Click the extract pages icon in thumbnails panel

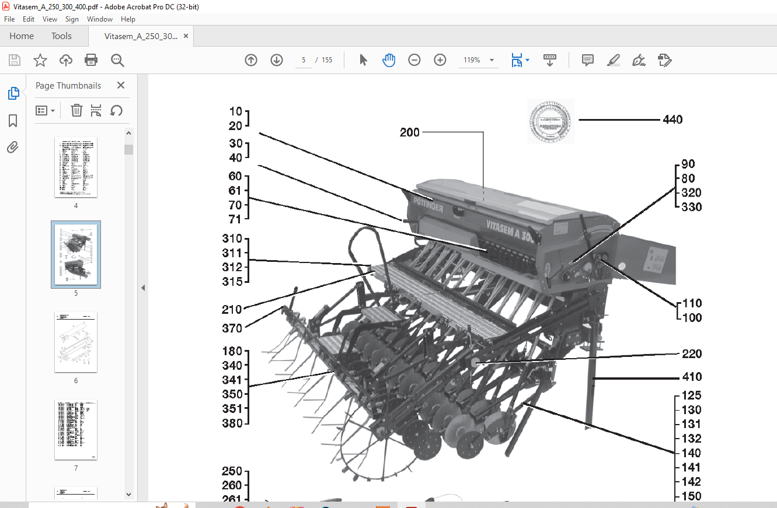coord(96,110)
